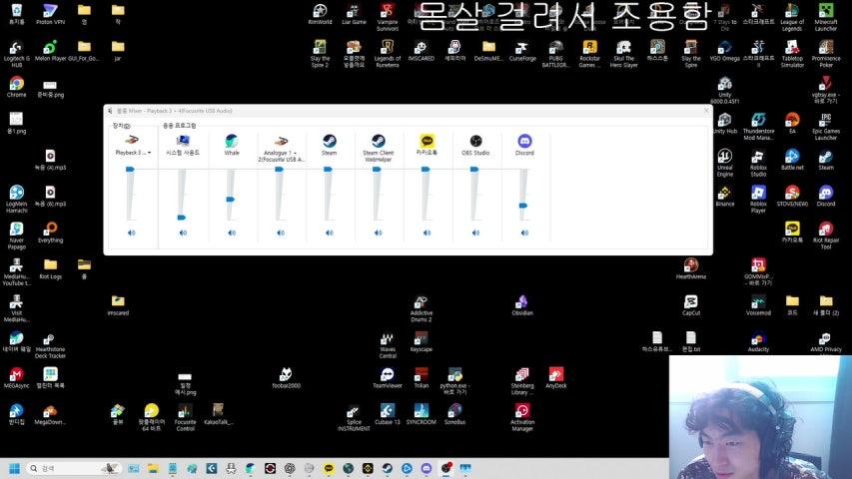The width and height of the screenshot is (852, 479).
Task: Select the Proton VPN desktop icon
Action: pos(50,14)
